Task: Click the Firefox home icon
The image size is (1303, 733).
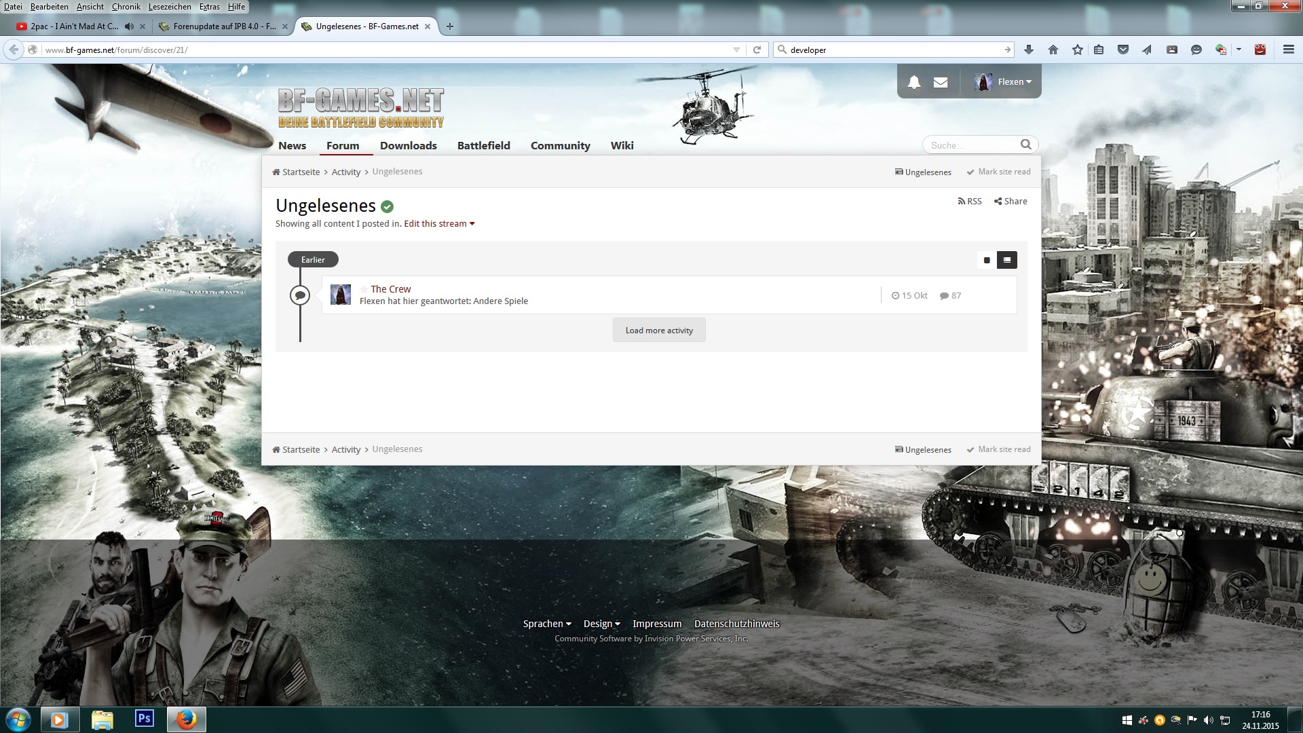Action: [x=1053, y=50]
